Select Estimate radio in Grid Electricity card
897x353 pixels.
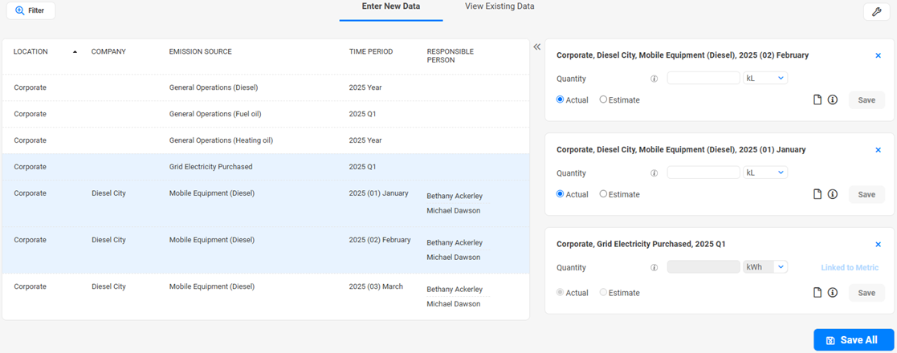tap(603, 293)
